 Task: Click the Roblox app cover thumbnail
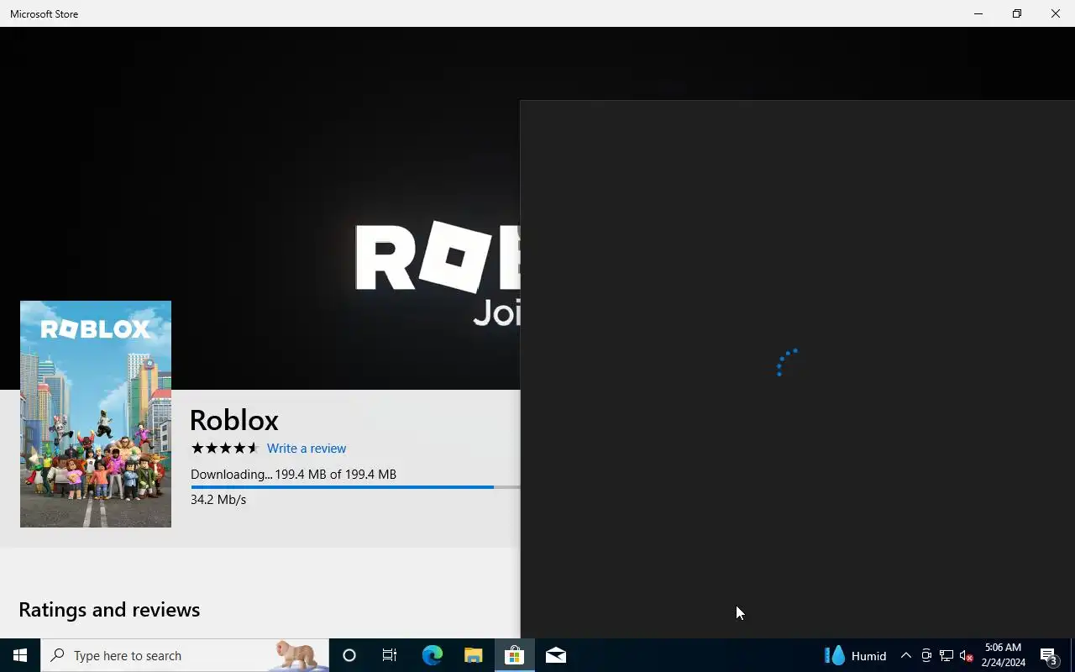pos(96,414)
